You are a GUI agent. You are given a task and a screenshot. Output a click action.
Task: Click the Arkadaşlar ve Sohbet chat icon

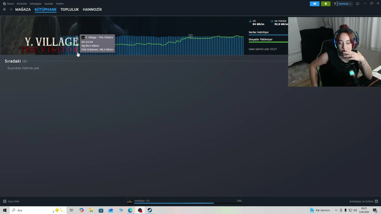(x=377, y=201)
